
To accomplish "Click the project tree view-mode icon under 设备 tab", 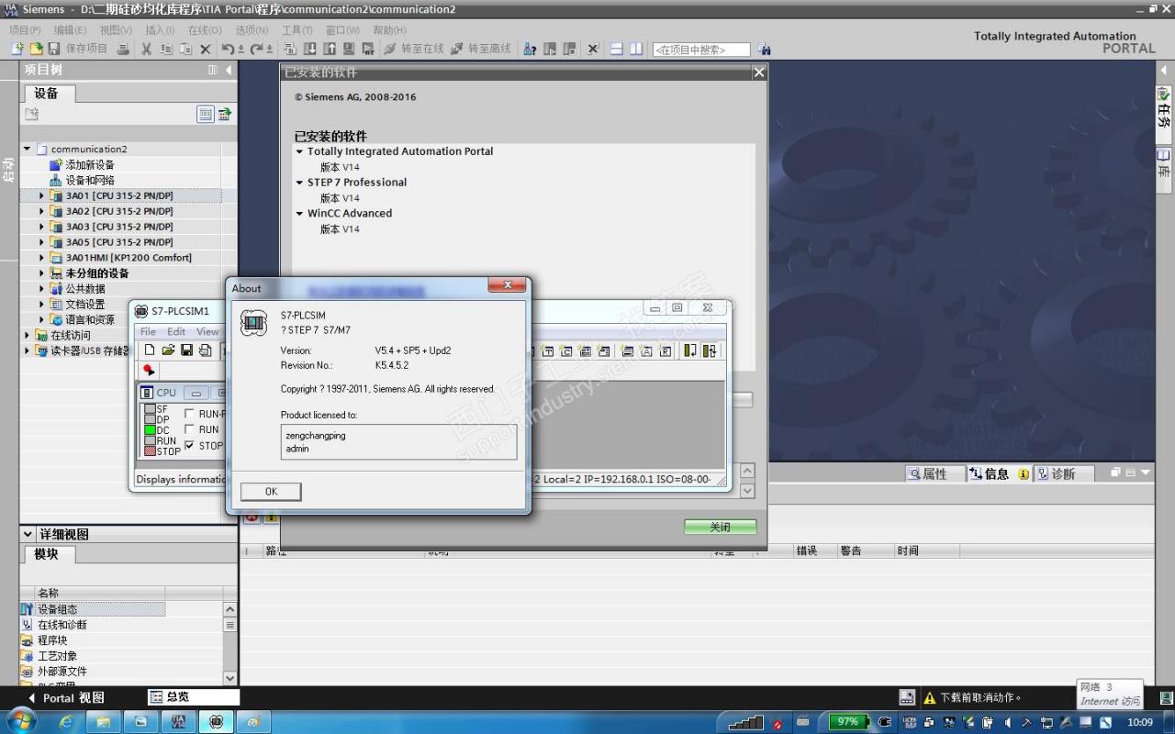I will tap(206, 114).
